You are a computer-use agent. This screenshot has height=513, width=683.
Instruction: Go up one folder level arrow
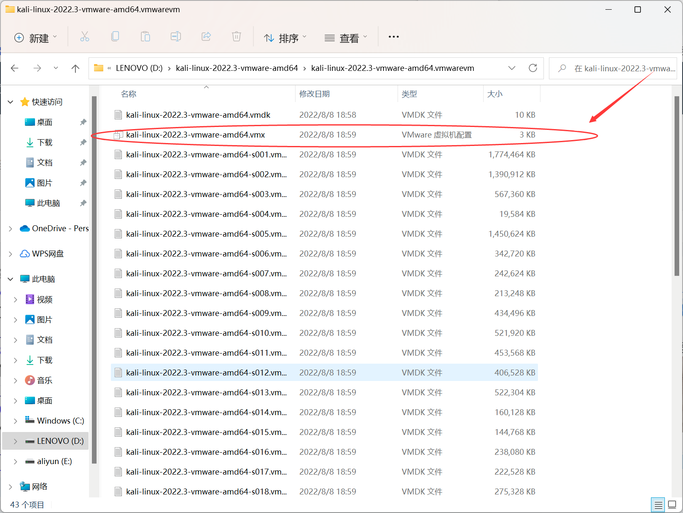point(75,68)
